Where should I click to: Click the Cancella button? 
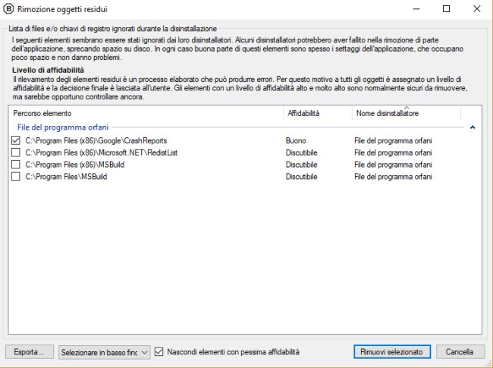coord(460,352)
